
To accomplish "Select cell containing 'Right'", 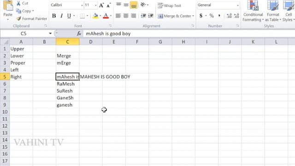I will [21, 77].
